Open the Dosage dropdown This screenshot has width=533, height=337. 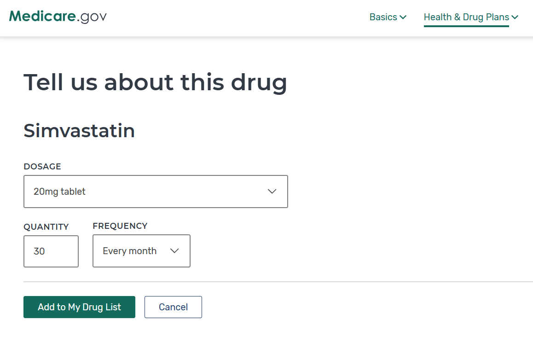click(x=156, y=192)
